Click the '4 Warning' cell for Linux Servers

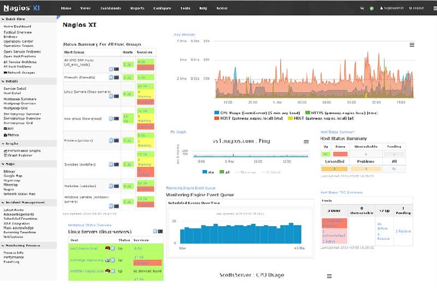tap(145, 94)
